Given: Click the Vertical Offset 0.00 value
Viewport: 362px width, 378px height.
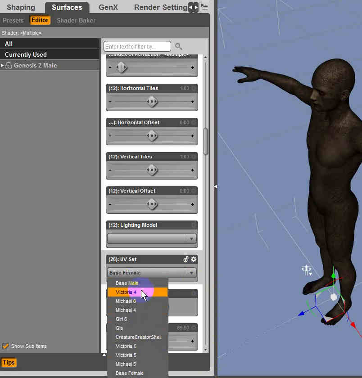Looking at the screenshot, I should pos(185,191).
